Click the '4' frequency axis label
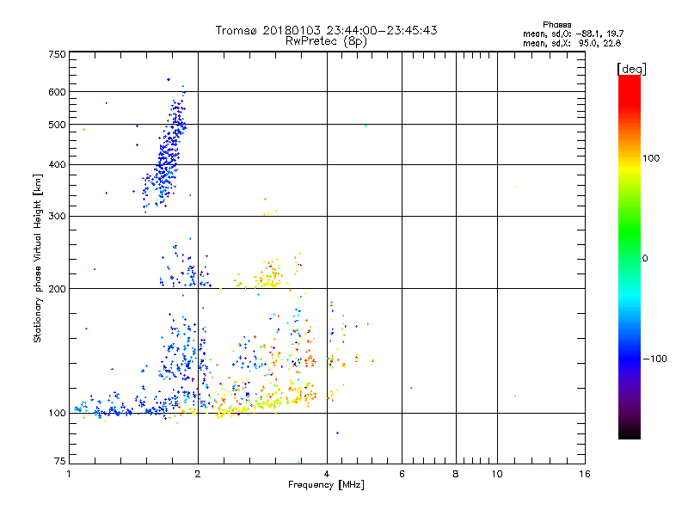Image resolution: width=688 pixels, height=516 pixels. pos(327,474)
